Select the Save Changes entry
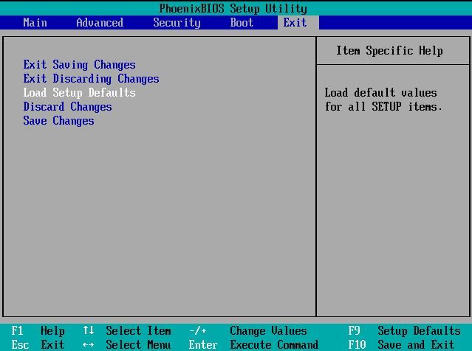The image size is (472, 351). (x=58, y=121)
